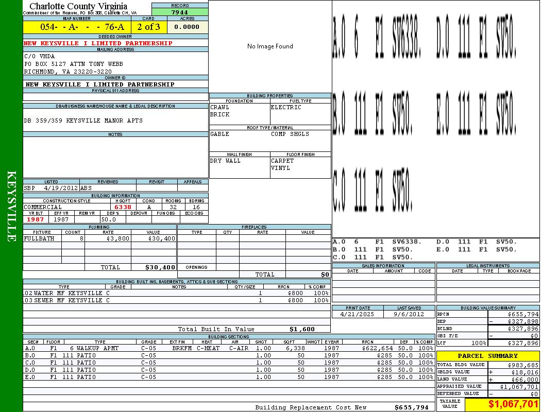Select listed entry "SBP 4/19/2012"

pos(51,188)
